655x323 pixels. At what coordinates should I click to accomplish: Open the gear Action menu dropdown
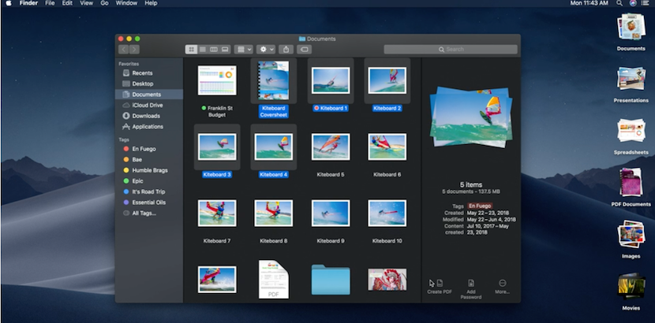tap(267, 50)
